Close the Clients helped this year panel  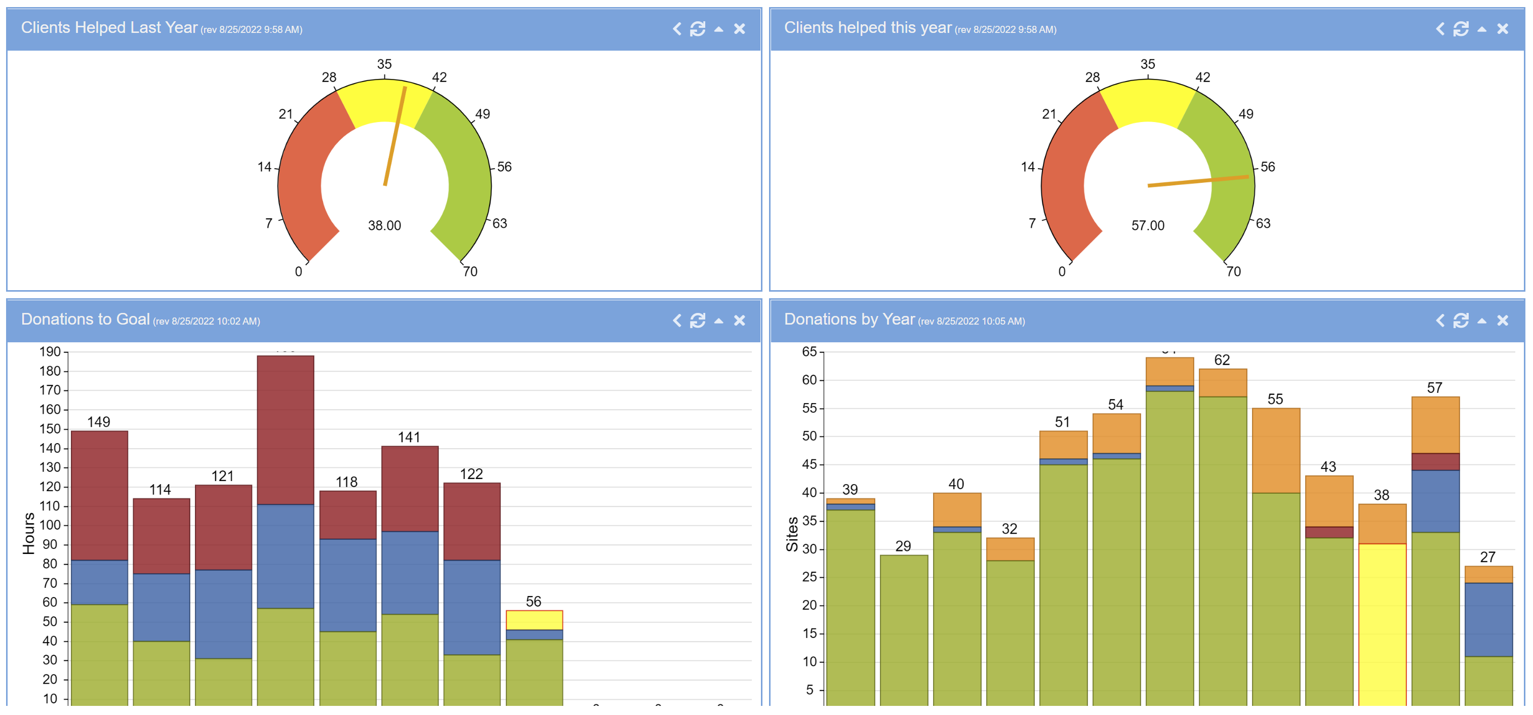(1502, 28)
